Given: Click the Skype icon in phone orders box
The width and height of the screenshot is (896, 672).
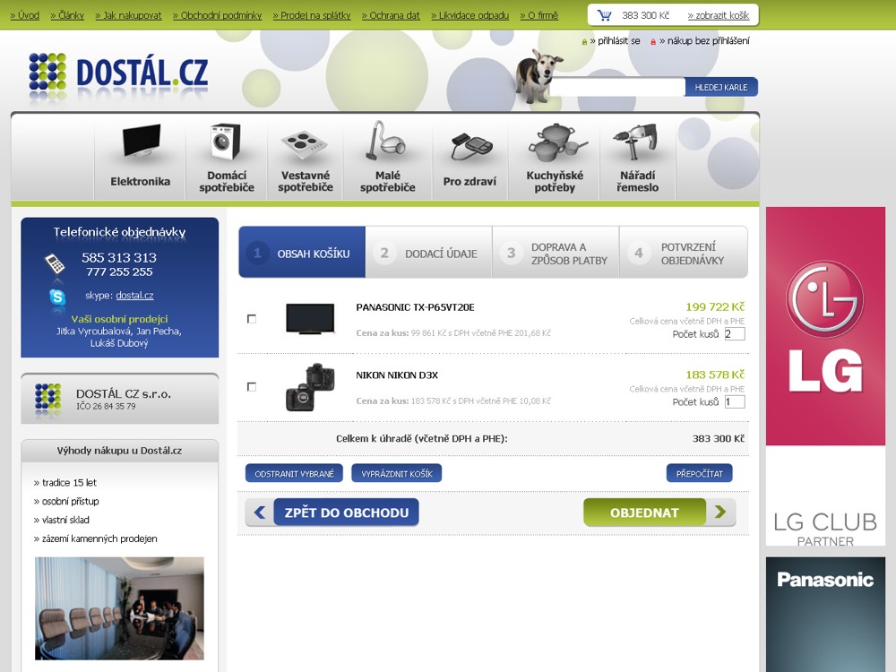Looking at the screenshot, I should coord(57,297).
